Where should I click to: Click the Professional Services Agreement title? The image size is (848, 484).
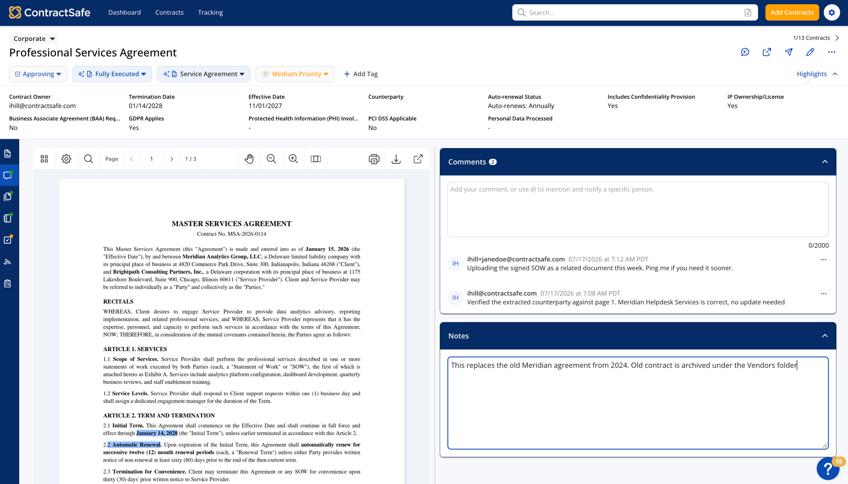[93, 52]
